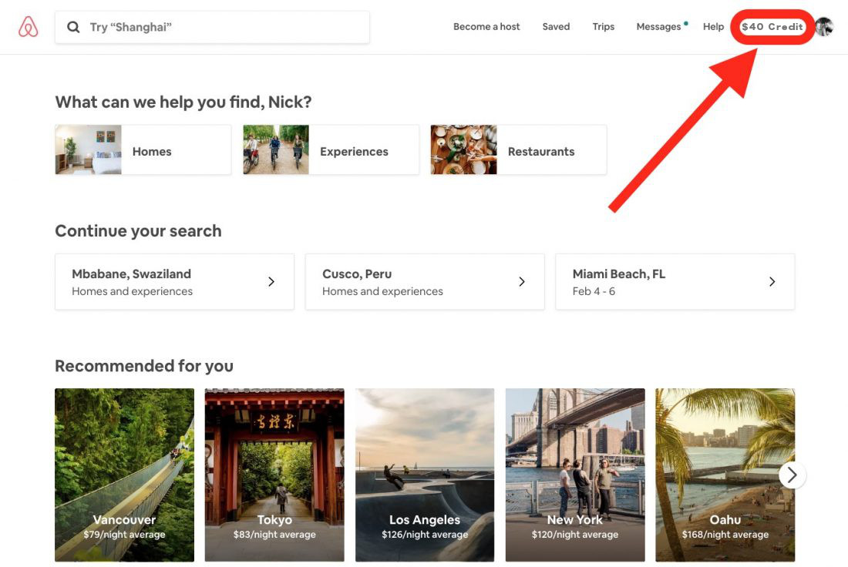Focus the 'Try Shanghai' search field
The image size is (848, 567).
click(x=212, y=27)
